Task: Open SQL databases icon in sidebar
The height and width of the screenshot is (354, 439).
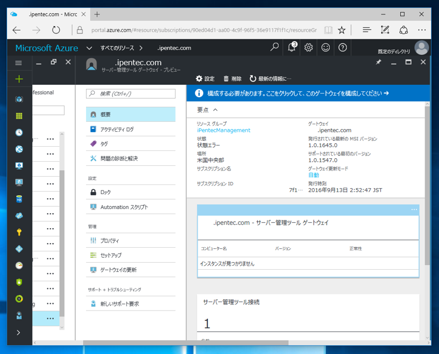Action: coord(19,199)
